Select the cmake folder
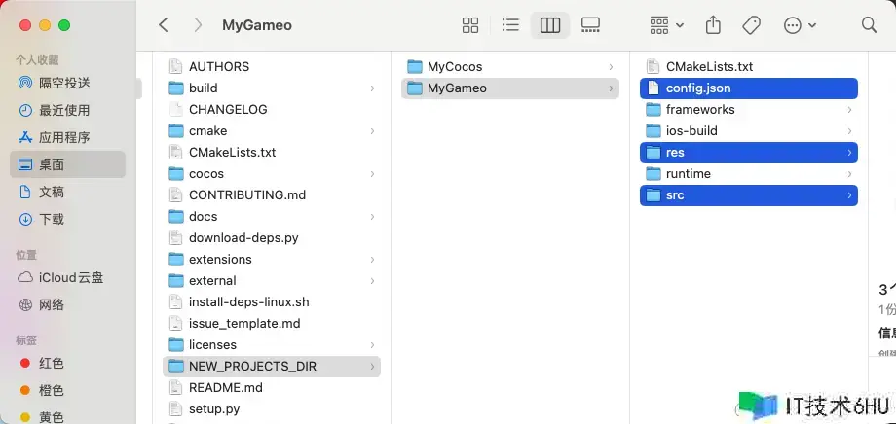The width and height of the screenshot is (896, 424). (272, 130)
